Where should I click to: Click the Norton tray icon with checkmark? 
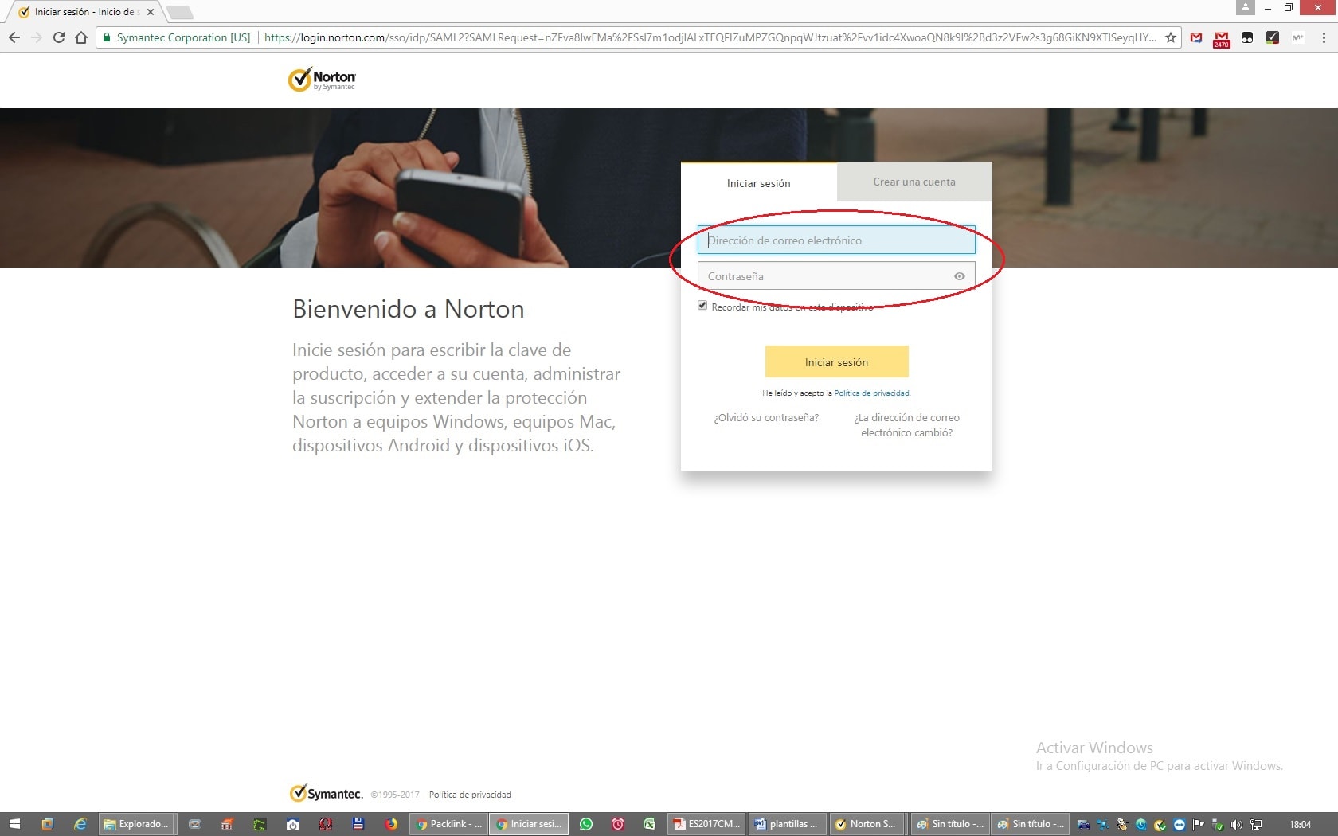(1160, 825)
